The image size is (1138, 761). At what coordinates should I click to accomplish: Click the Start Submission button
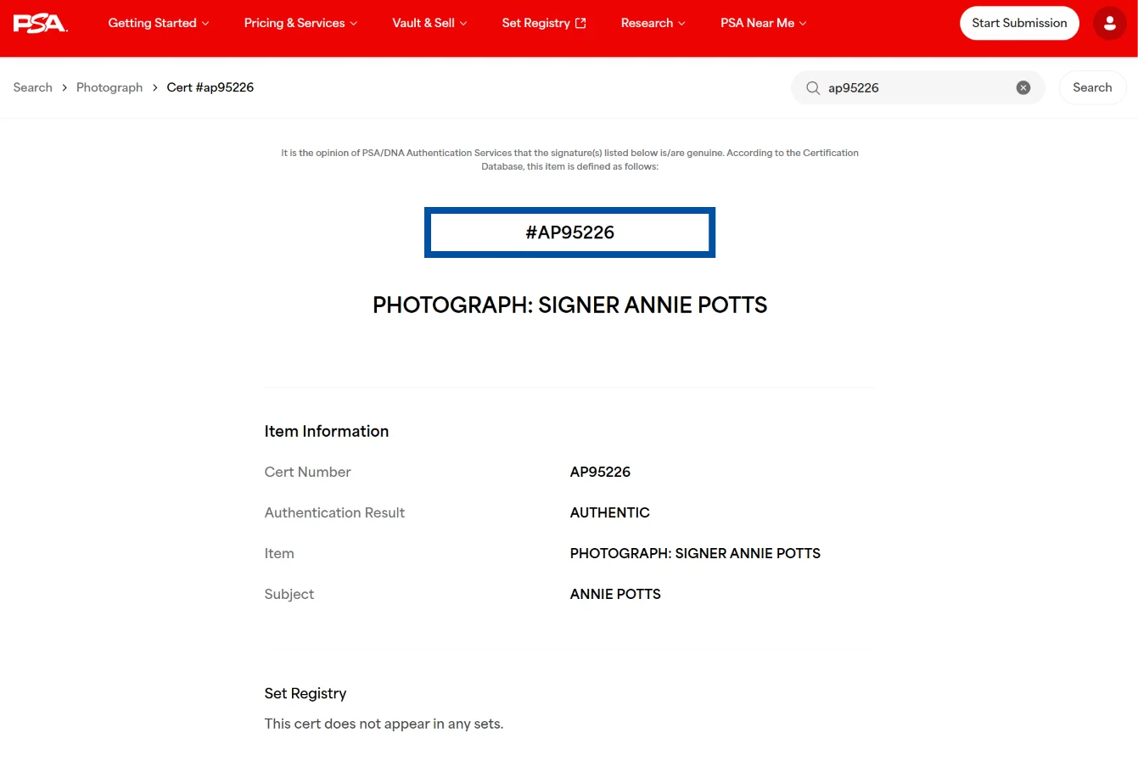[1019, 23]
